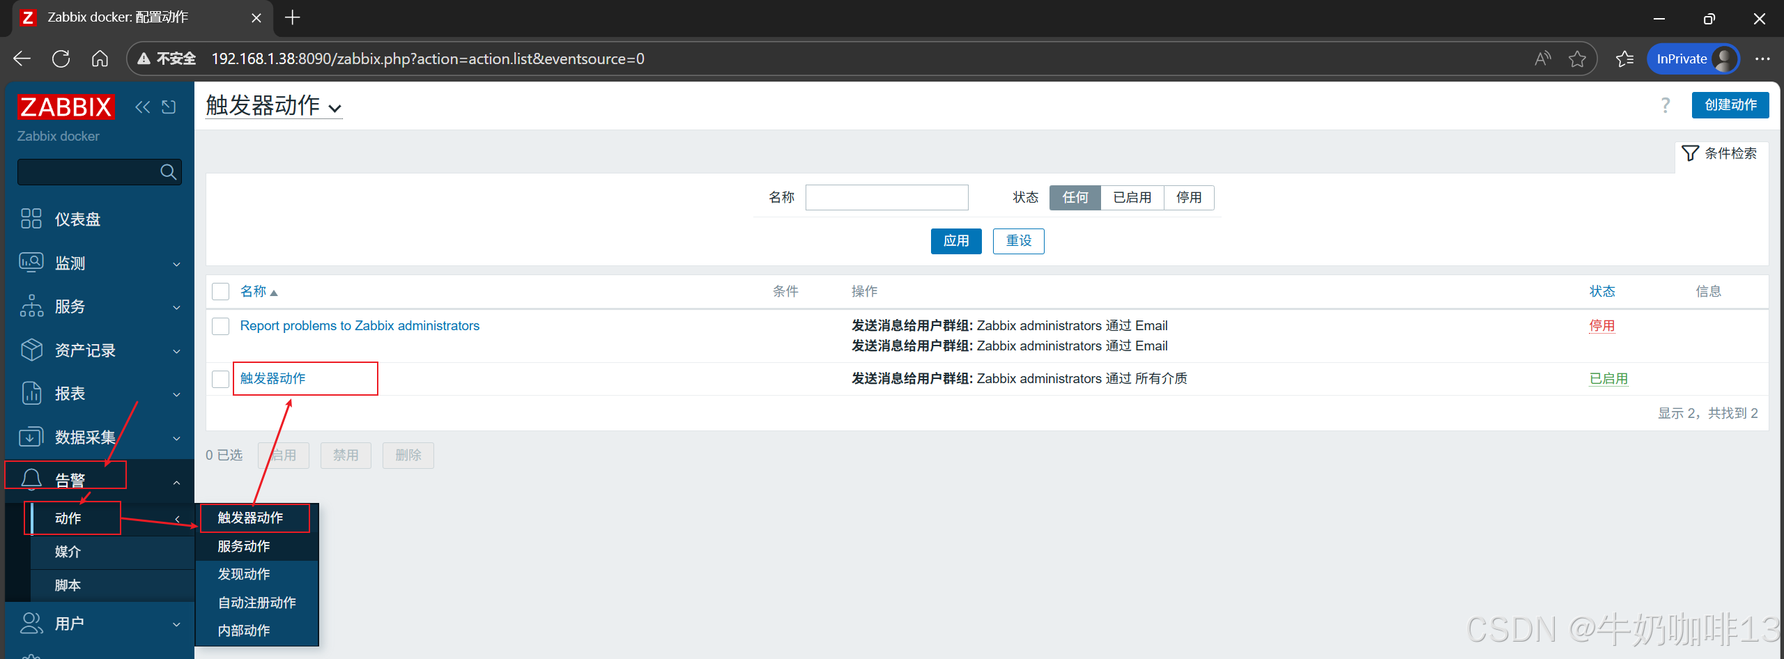Click the 资产记录 inventory cube icon
Viewport: 1784px width, 659px height.
[x=31, y=350]
